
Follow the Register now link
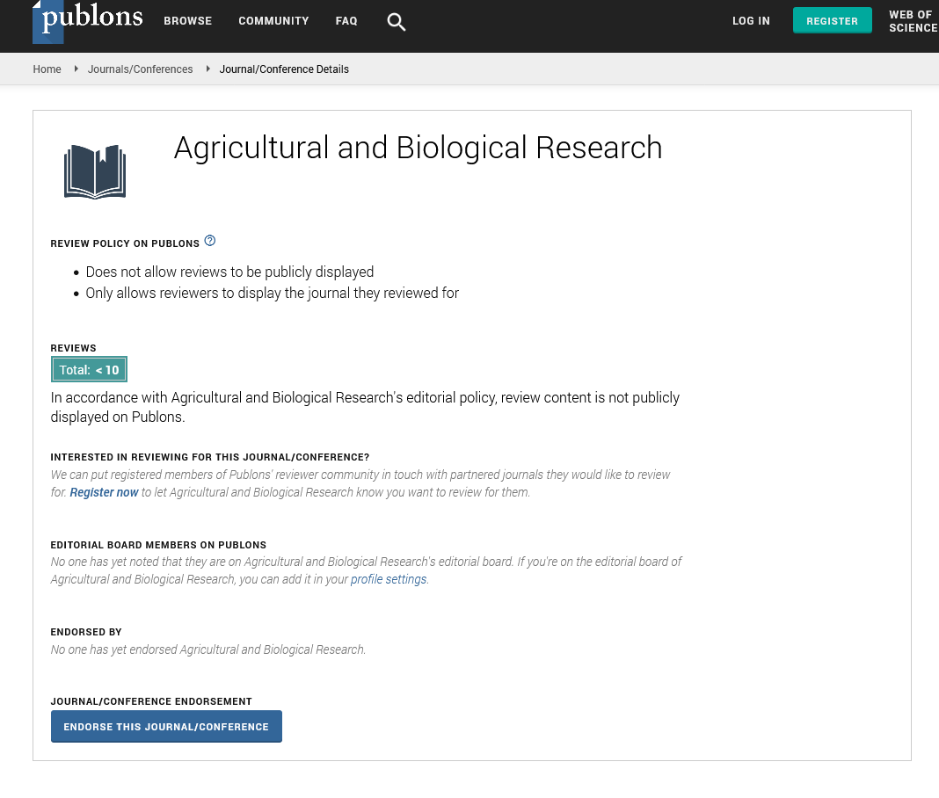point(104,492)
